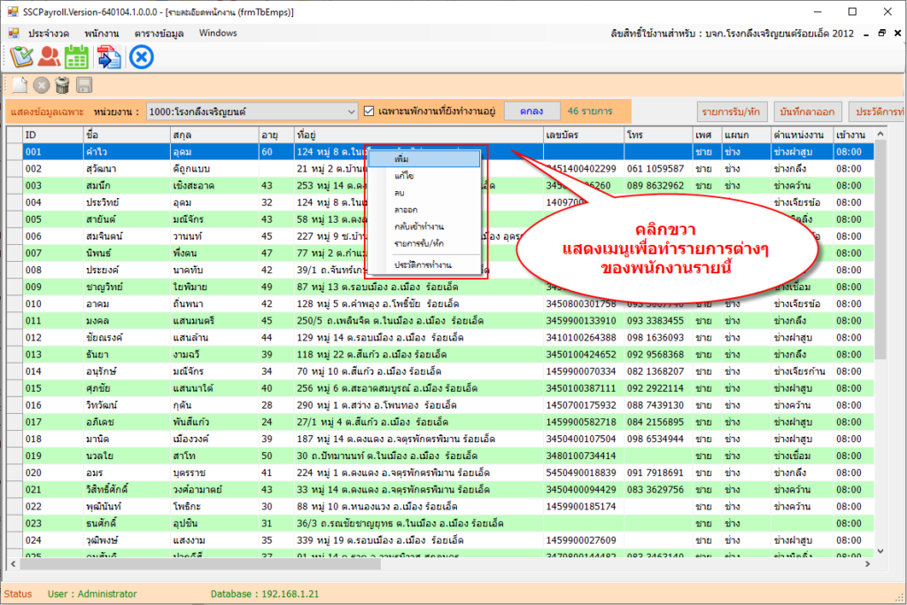
Task: Click the blue circled X icon
Action: coord(141,57)
